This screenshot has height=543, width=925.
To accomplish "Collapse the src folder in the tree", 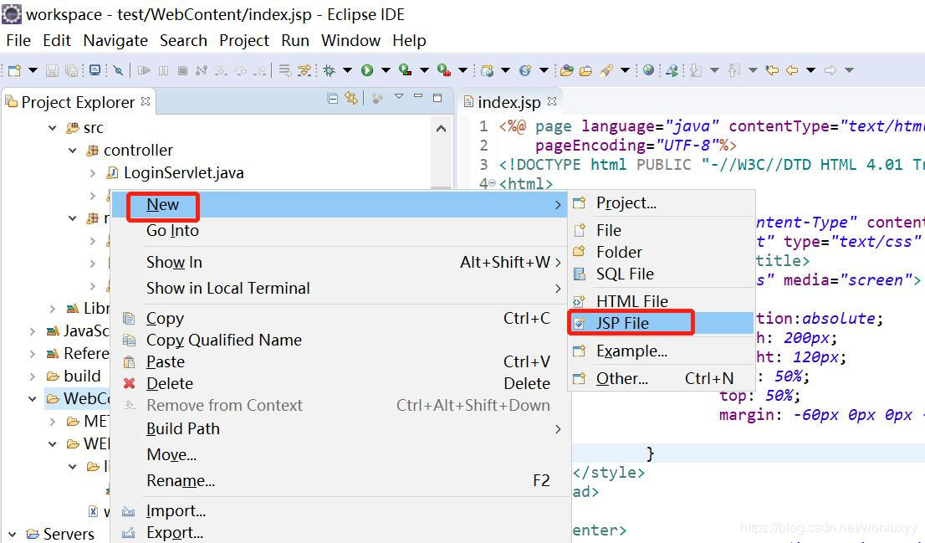I will pyautogui.click(x=53, y=128).
